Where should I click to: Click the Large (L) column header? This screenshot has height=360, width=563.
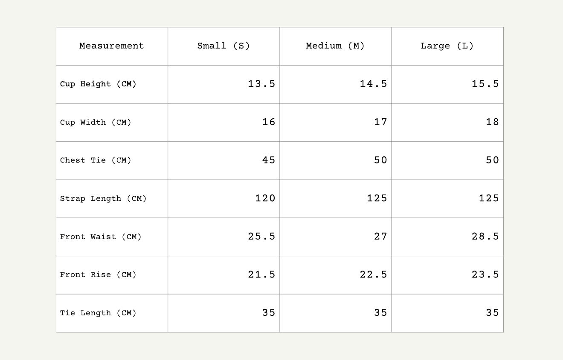447,46
